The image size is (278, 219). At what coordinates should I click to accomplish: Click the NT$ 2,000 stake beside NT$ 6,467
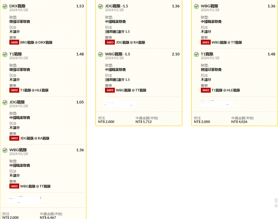click(11, 217)
